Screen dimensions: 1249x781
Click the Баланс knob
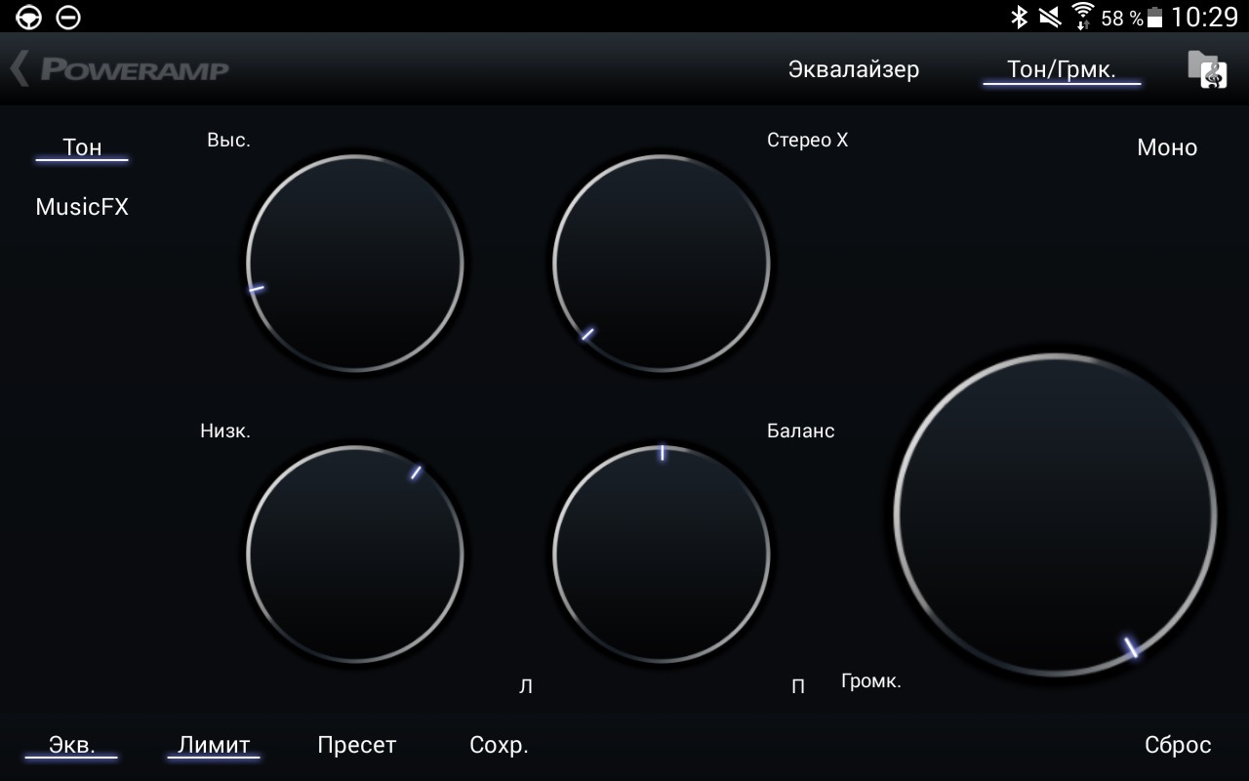click(662, 555)
